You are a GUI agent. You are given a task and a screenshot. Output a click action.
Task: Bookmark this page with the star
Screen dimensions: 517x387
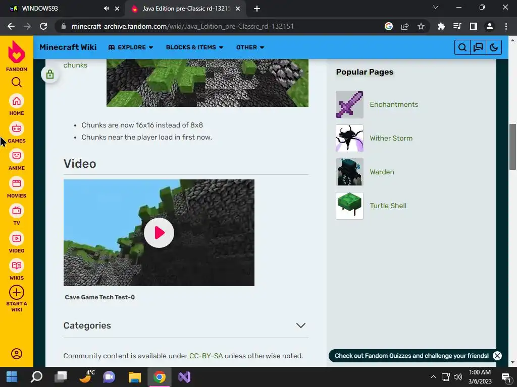pos(421,26)
